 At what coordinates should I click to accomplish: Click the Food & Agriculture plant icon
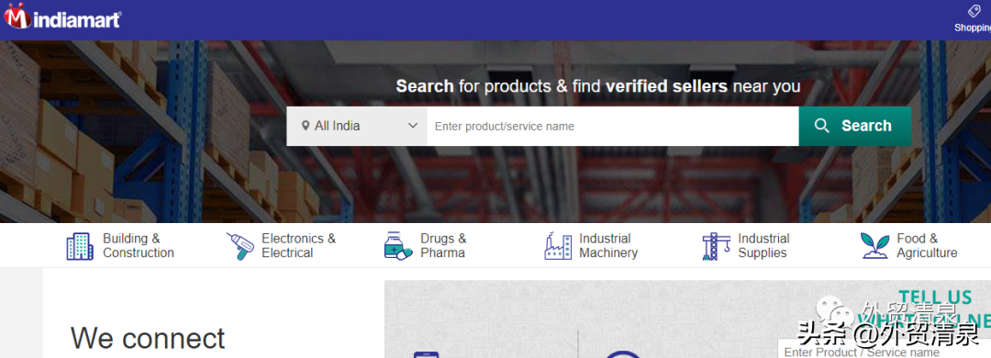click(x=874, y=246)
